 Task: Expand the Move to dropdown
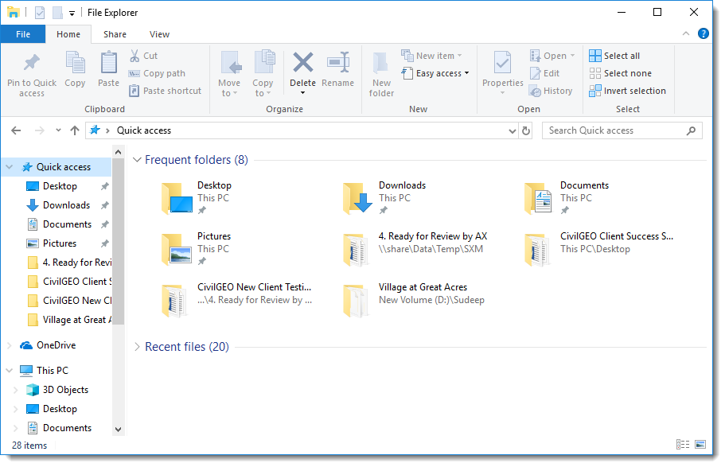click(x=230, y=72)
